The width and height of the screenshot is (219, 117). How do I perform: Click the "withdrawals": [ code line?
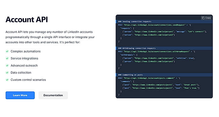point(129,55)
